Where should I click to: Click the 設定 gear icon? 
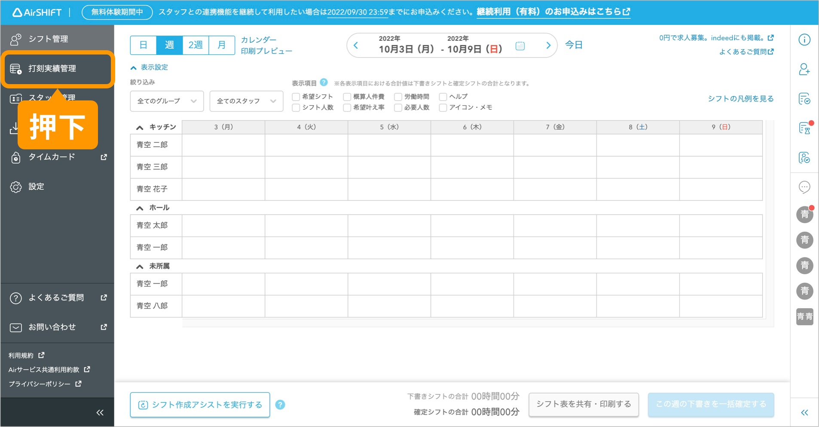[15, 186]
